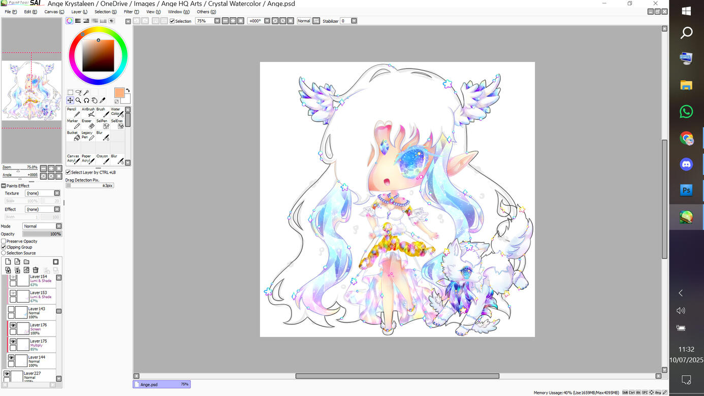Select the Eraser tool
The image size is (704, 396).
(x=88, y=124)
